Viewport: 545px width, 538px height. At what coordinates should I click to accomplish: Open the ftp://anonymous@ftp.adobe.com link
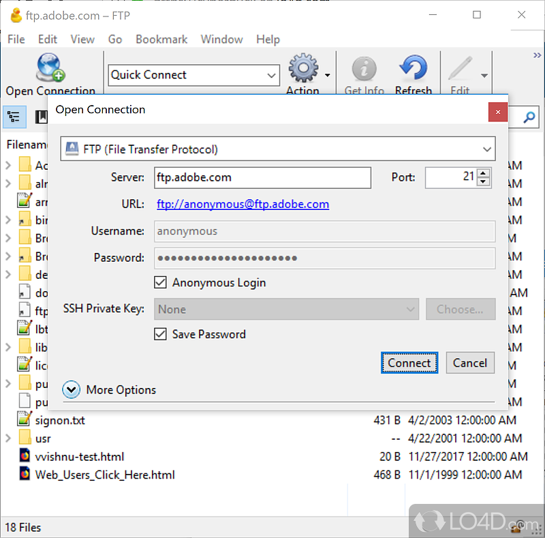(243, 204)
